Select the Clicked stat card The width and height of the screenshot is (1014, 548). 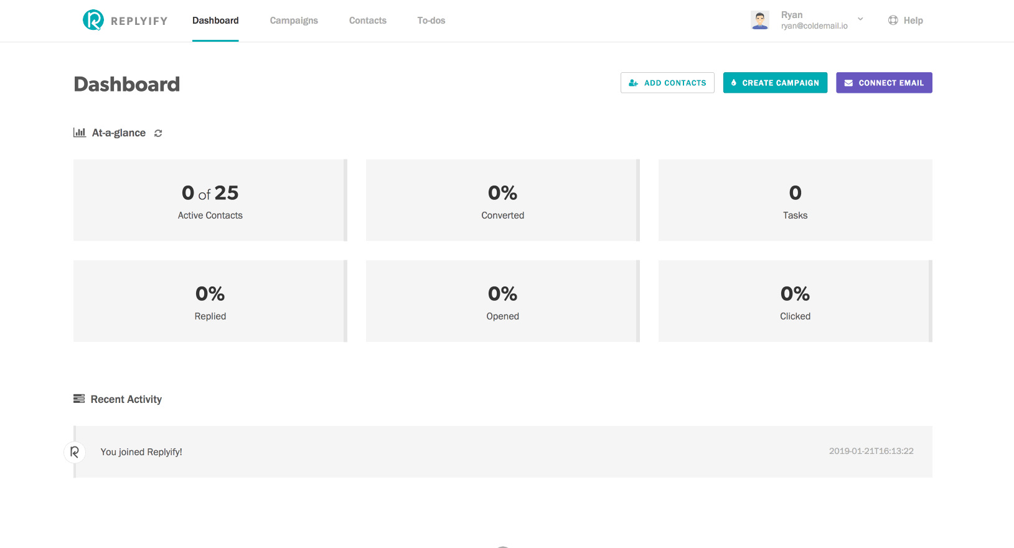[x=796, y=301]
